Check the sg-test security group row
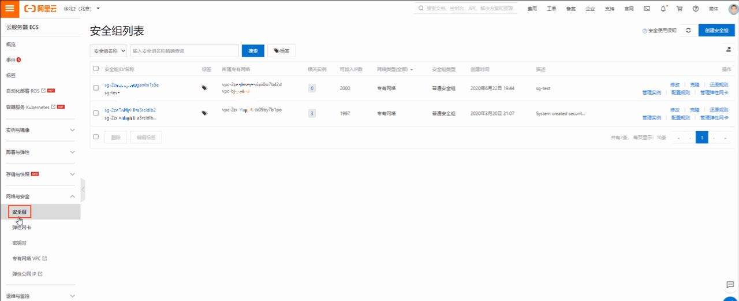739x301 pixels. [x=96, y=88]
